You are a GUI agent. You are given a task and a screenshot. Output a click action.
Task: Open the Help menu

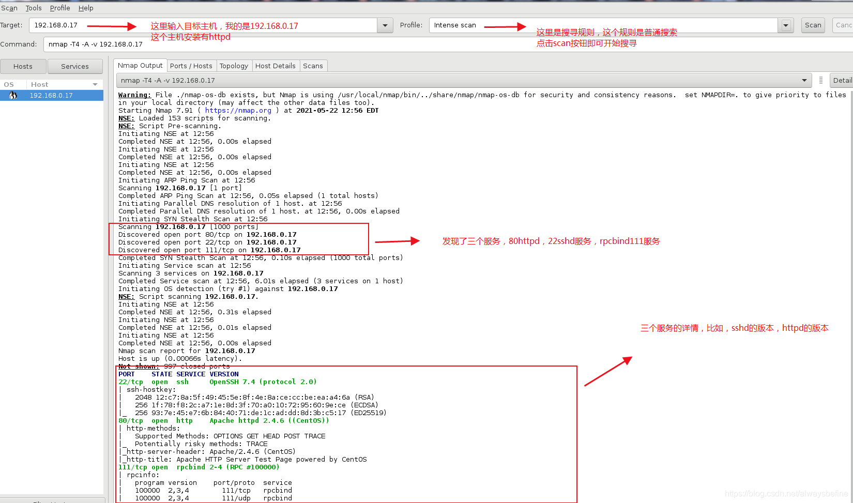86,8
